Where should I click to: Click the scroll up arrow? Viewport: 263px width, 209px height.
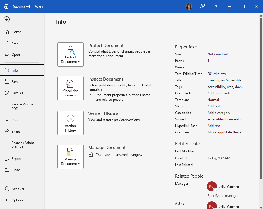coord(261,16)
